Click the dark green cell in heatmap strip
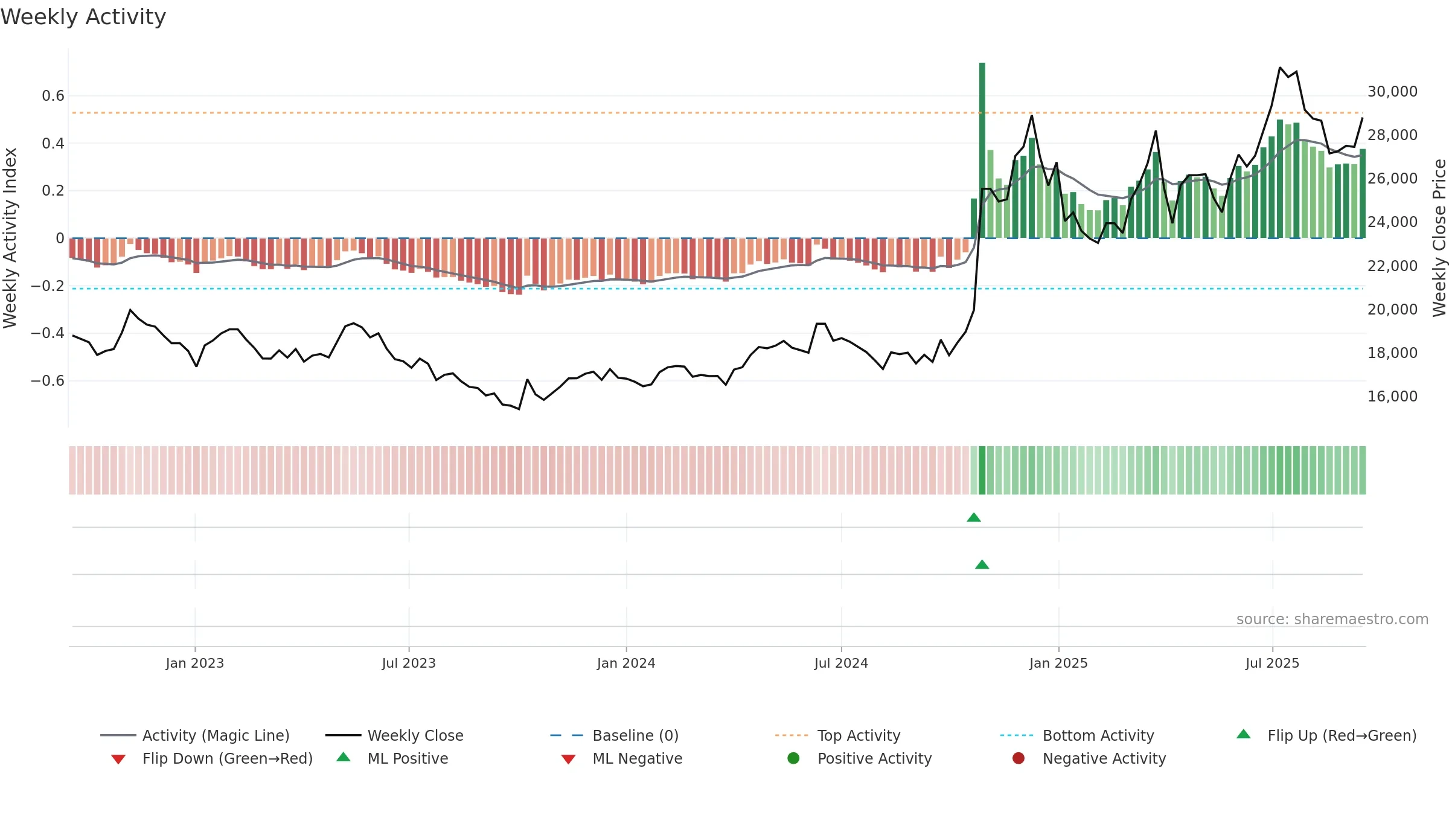 click(982, 470)
